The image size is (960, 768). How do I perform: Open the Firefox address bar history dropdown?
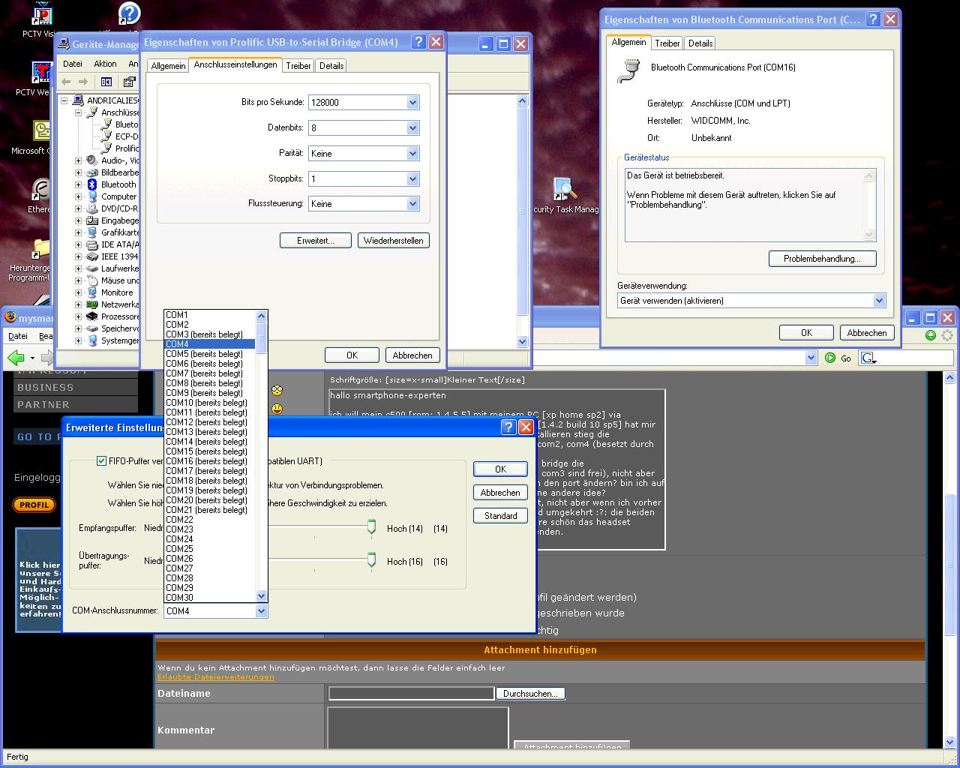pyautogui.click(x=811, y=358)
